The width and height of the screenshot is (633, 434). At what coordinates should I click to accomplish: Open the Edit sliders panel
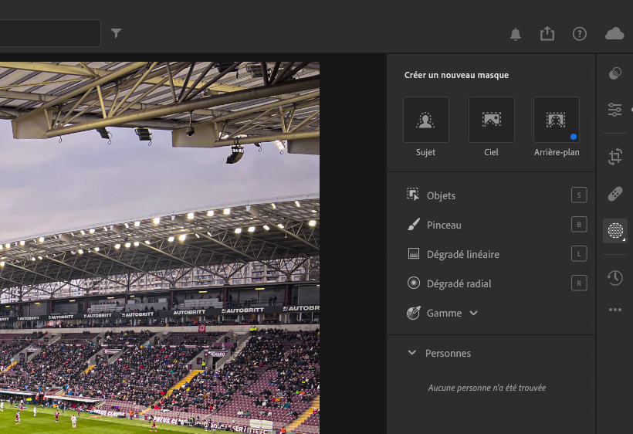click(614, 110)
